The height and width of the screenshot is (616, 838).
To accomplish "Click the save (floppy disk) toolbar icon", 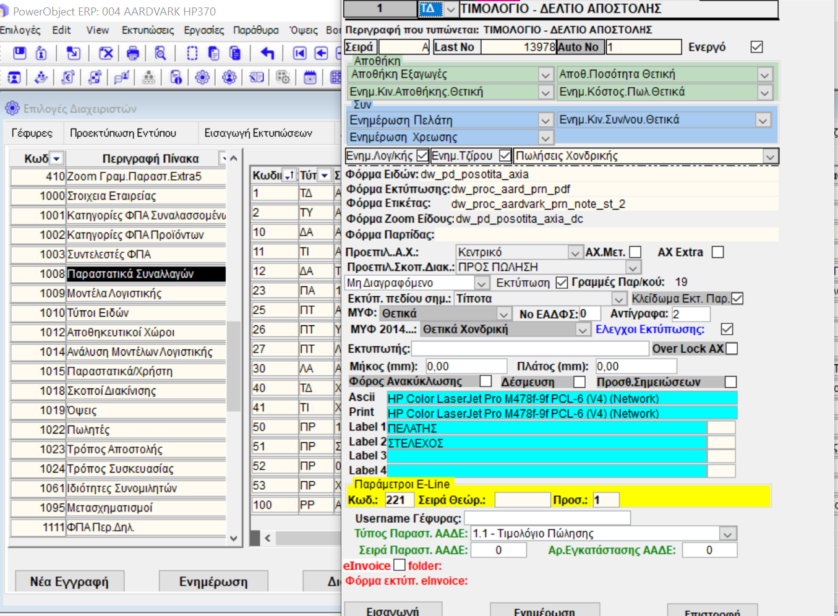I will pos(20,53).
